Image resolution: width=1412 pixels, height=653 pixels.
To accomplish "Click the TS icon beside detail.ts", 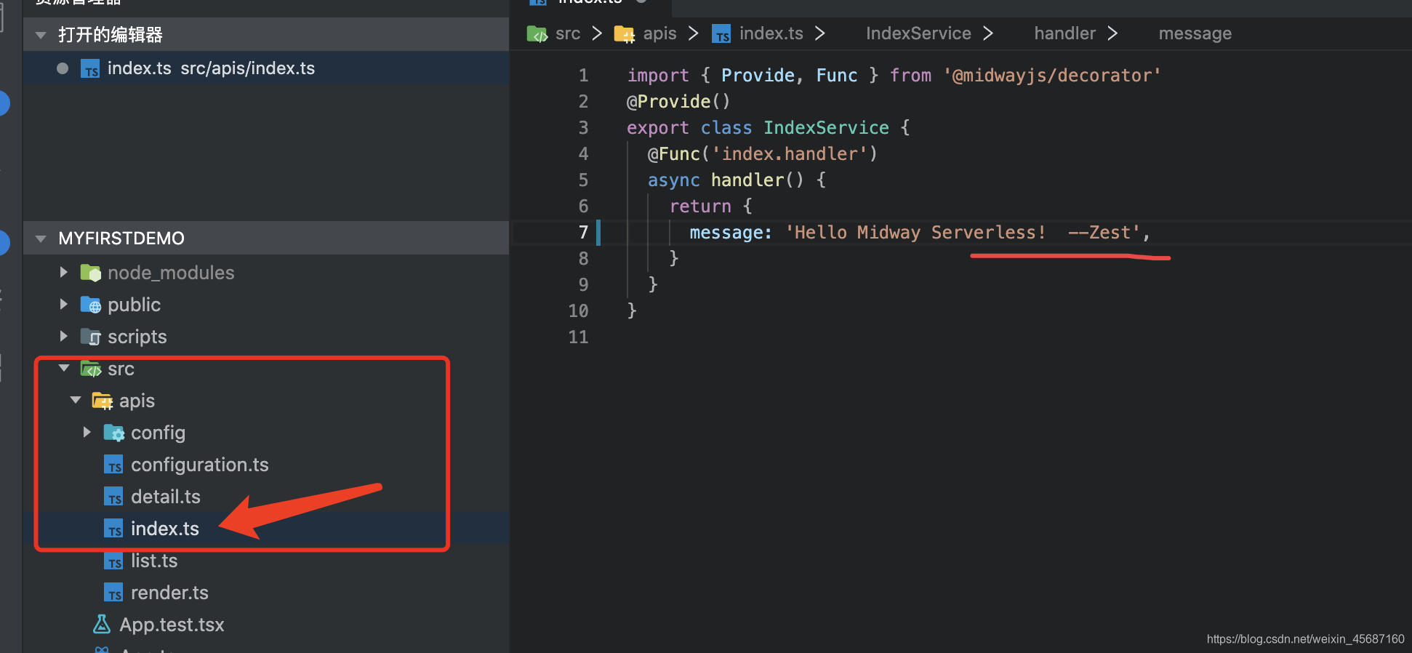I will click(113, 497).
